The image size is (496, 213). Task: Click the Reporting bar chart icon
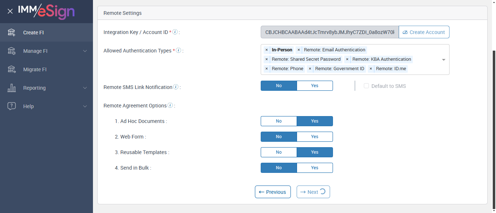(x=12, y=88)
